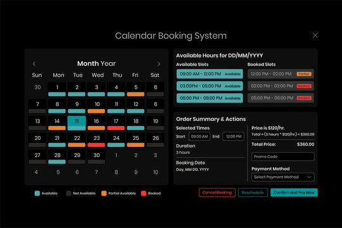Click the Booking Date value "Day, MM DD, YYYY"

193,170
